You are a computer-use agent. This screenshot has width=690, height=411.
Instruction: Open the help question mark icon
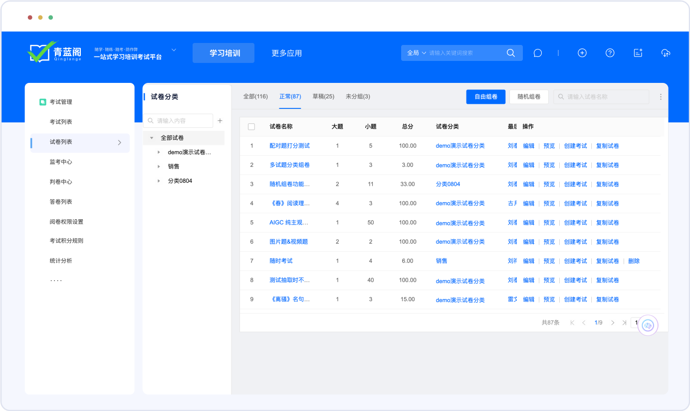coord(610,53)
